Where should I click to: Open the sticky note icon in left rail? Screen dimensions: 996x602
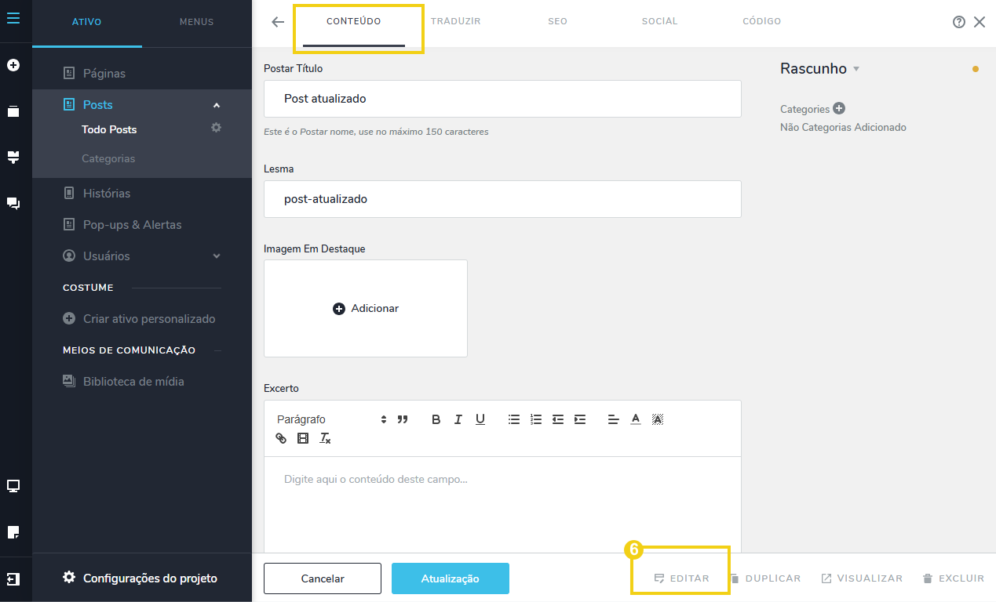[13, 532]
